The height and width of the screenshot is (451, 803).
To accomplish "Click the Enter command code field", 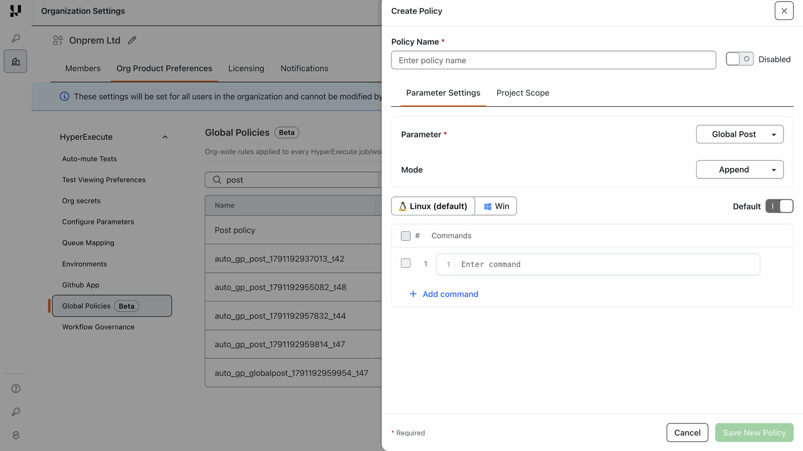I will [x=598, y=264].
